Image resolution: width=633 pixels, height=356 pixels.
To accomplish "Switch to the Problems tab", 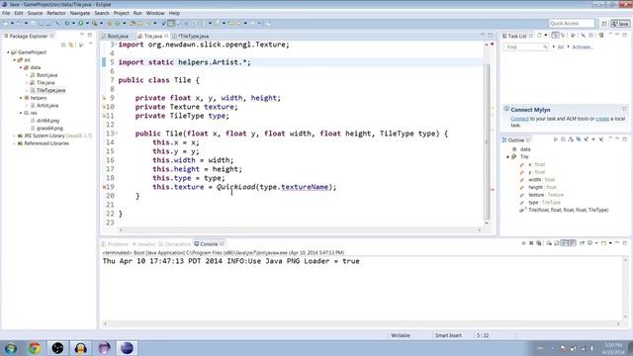I will click(115, 244).
